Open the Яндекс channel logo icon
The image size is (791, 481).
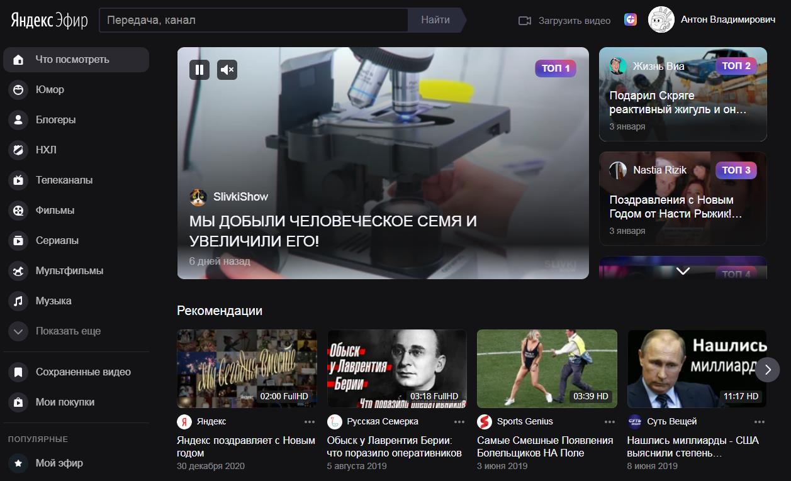[x=184, y=421]
